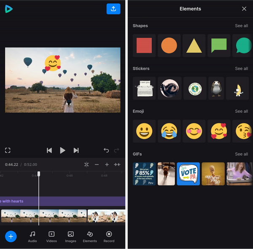Viewport: 253px width, 249px height.
Task: Select the heart emoji on video canvas
Action: coord(53,63)
